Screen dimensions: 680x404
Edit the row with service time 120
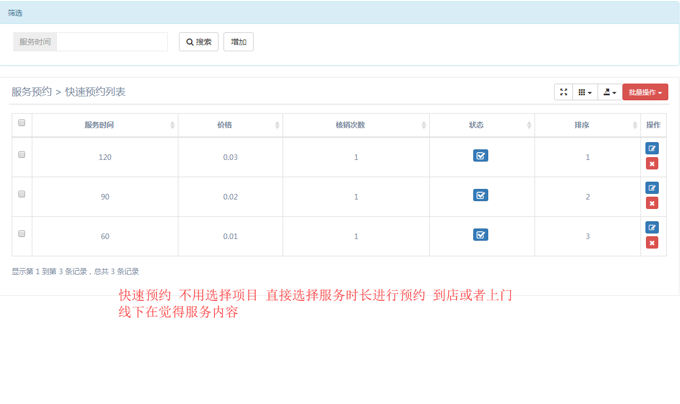(x=652, y=148)
